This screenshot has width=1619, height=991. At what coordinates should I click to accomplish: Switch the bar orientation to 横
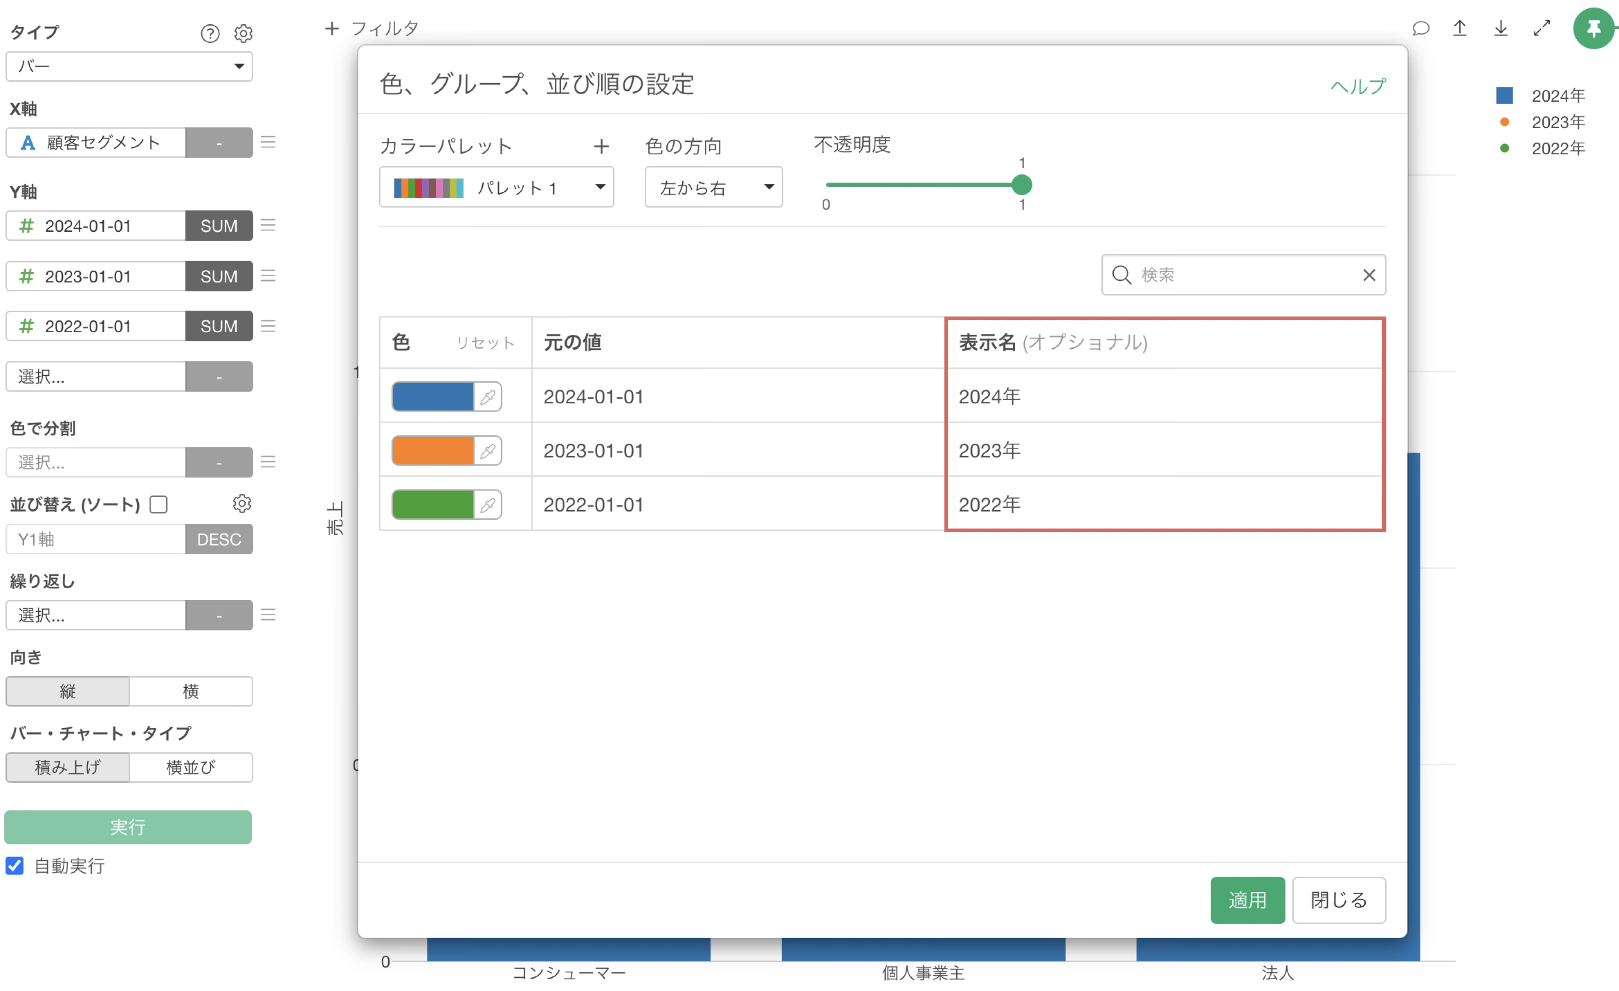click(x=190, y=691)
